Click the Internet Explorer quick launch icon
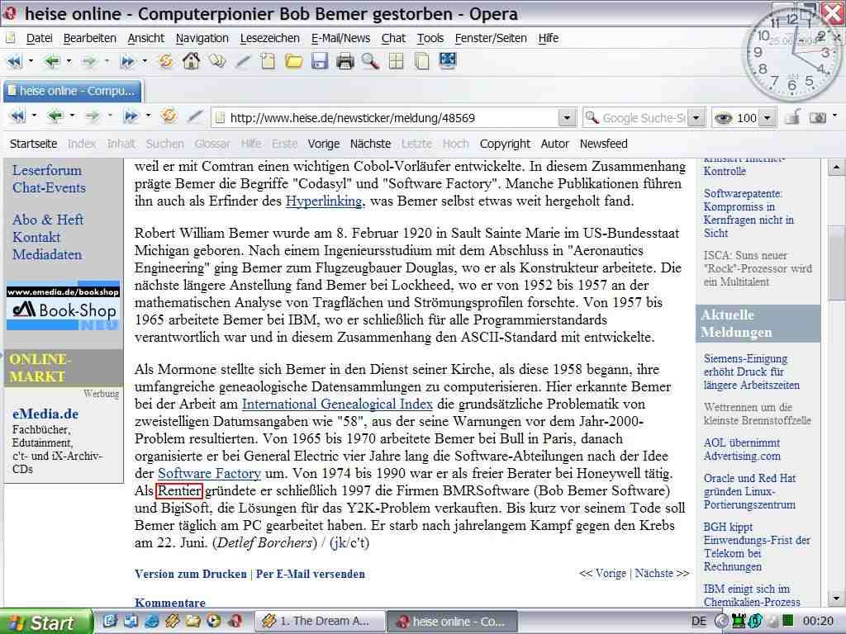Viewport: 846px width, 634px height. coord(152,621)
